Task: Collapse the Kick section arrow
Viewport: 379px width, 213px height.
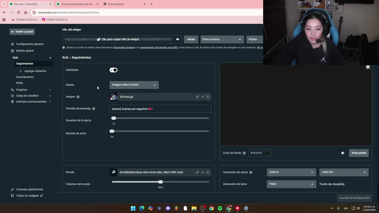Action: (50, 58)
